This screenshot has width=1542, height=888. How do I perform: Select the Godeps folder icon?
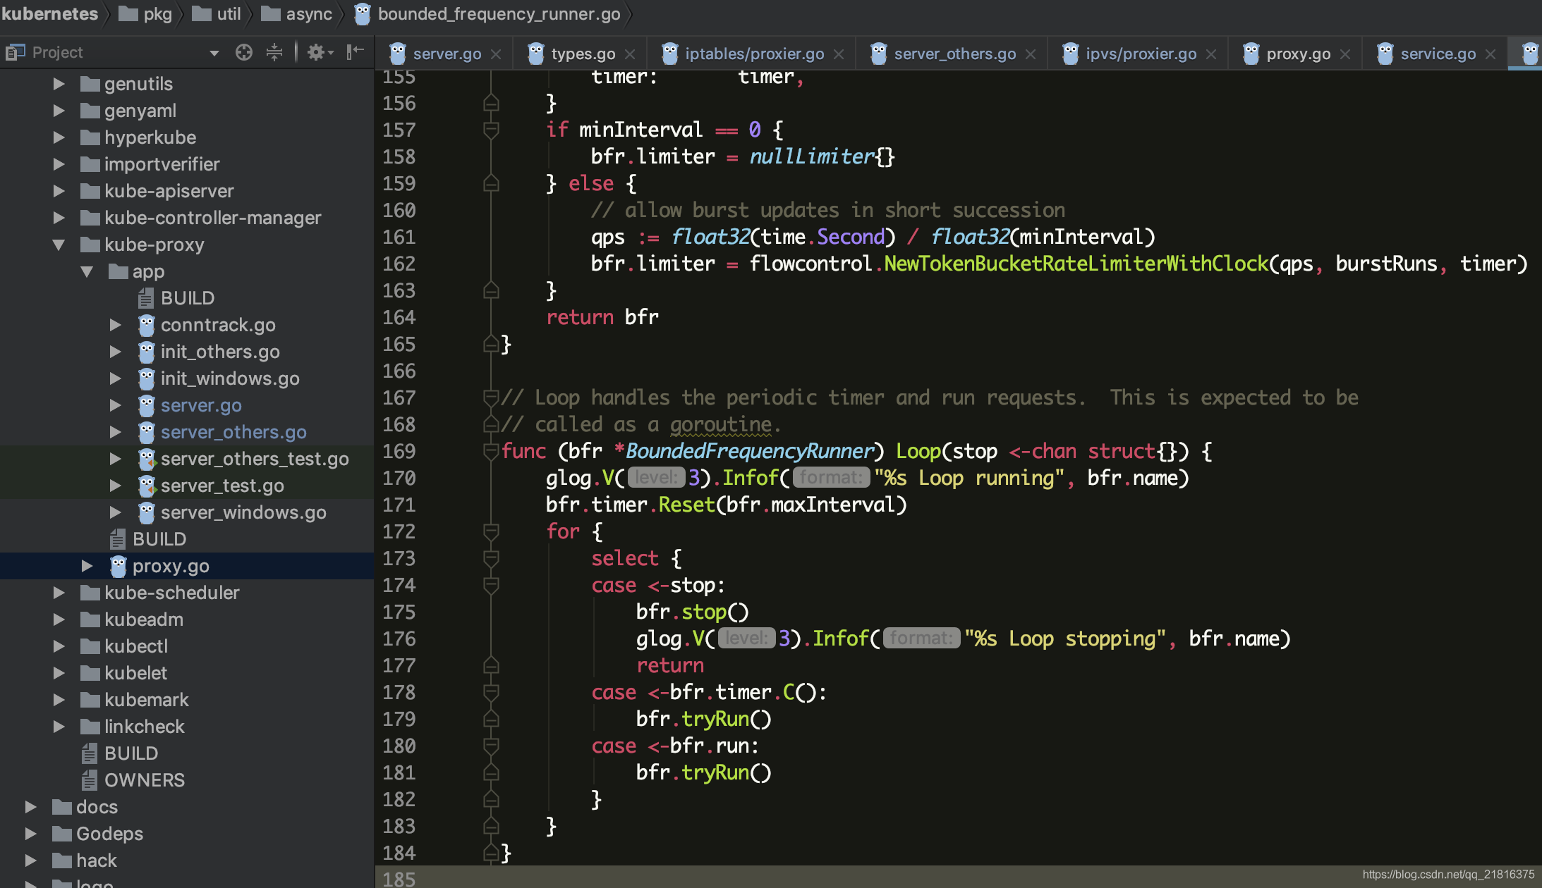coord(62,834)
